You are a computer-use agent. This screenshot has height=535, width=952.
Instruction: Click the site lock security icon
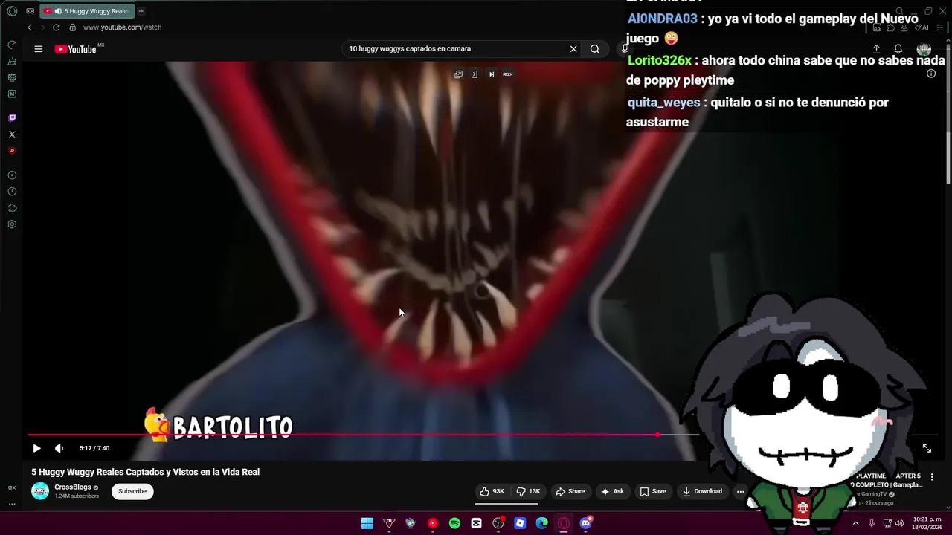72,27
